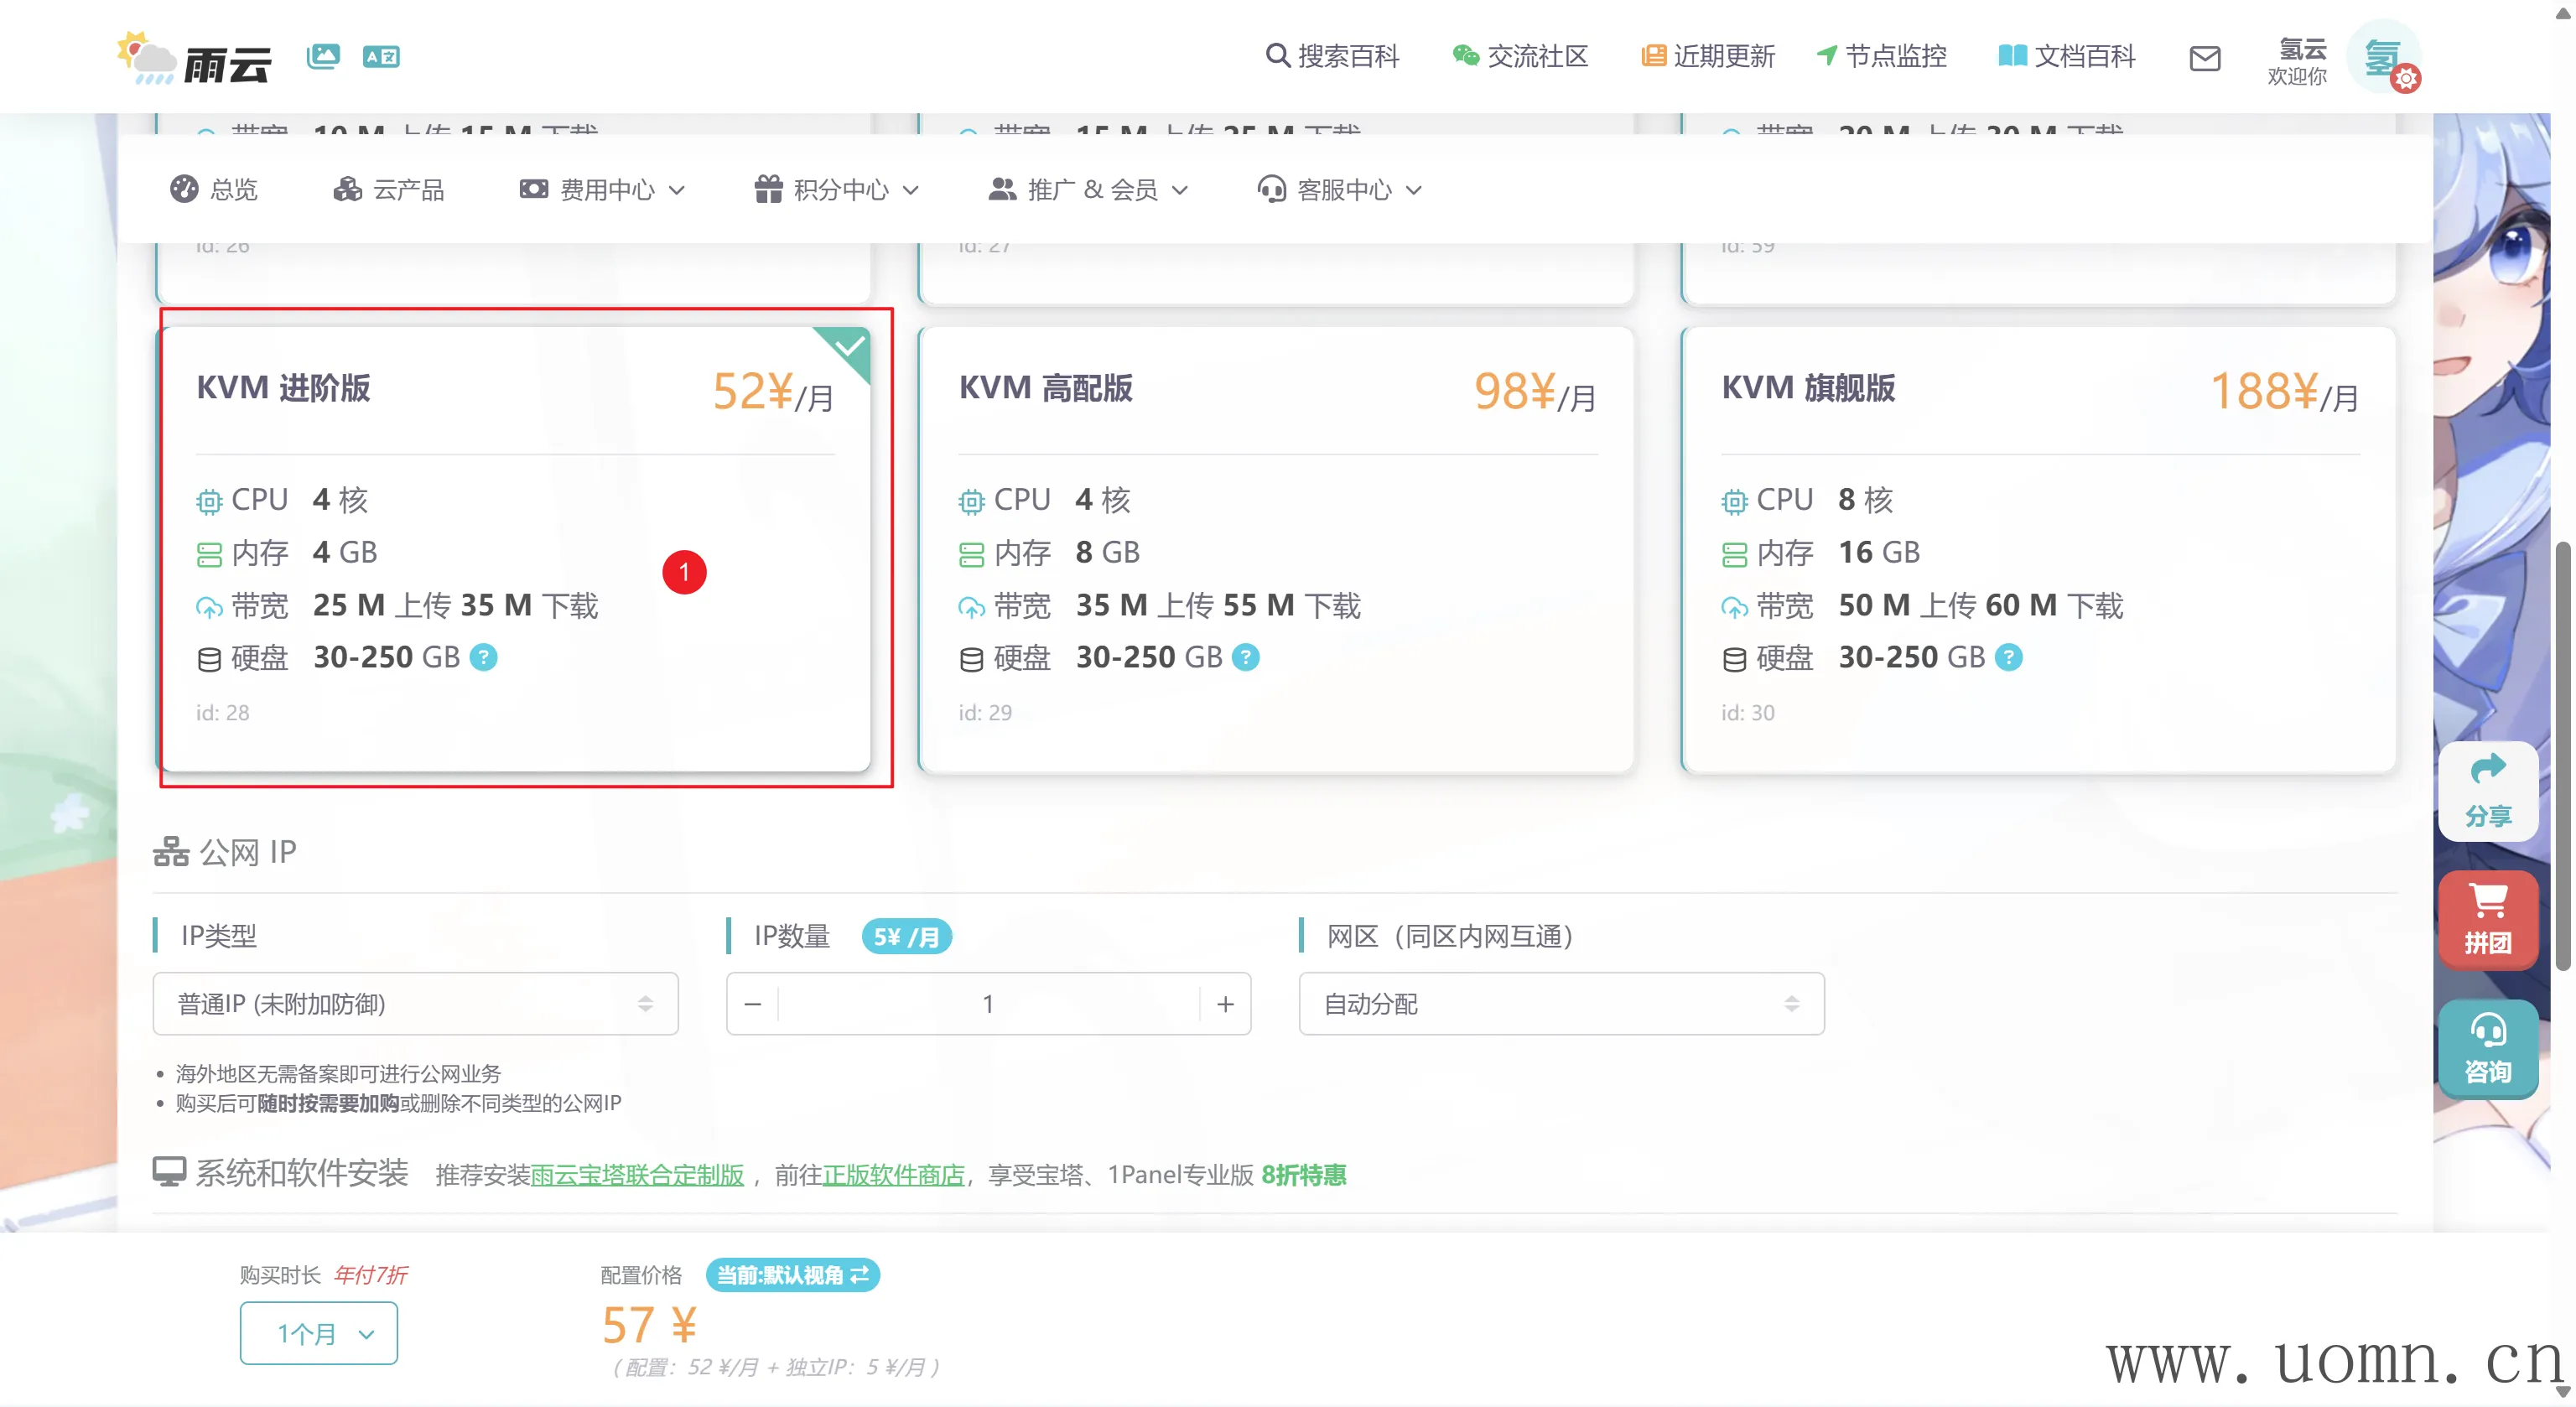2576x1407 pixels.
Task: Click the disk help icon in KVM 高配版
Action: (1245, 657)
